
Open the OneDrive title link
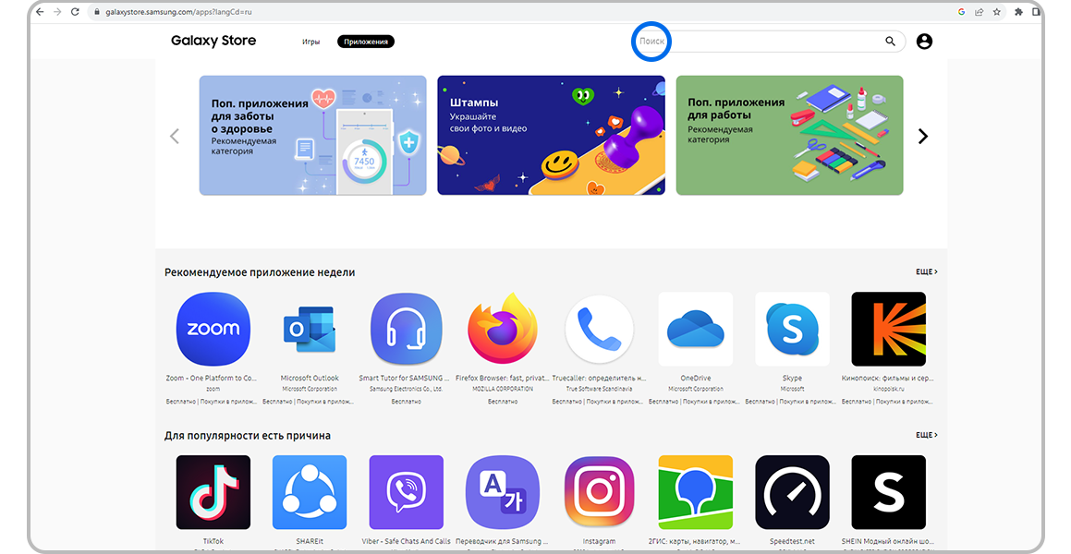coord(695,378)
